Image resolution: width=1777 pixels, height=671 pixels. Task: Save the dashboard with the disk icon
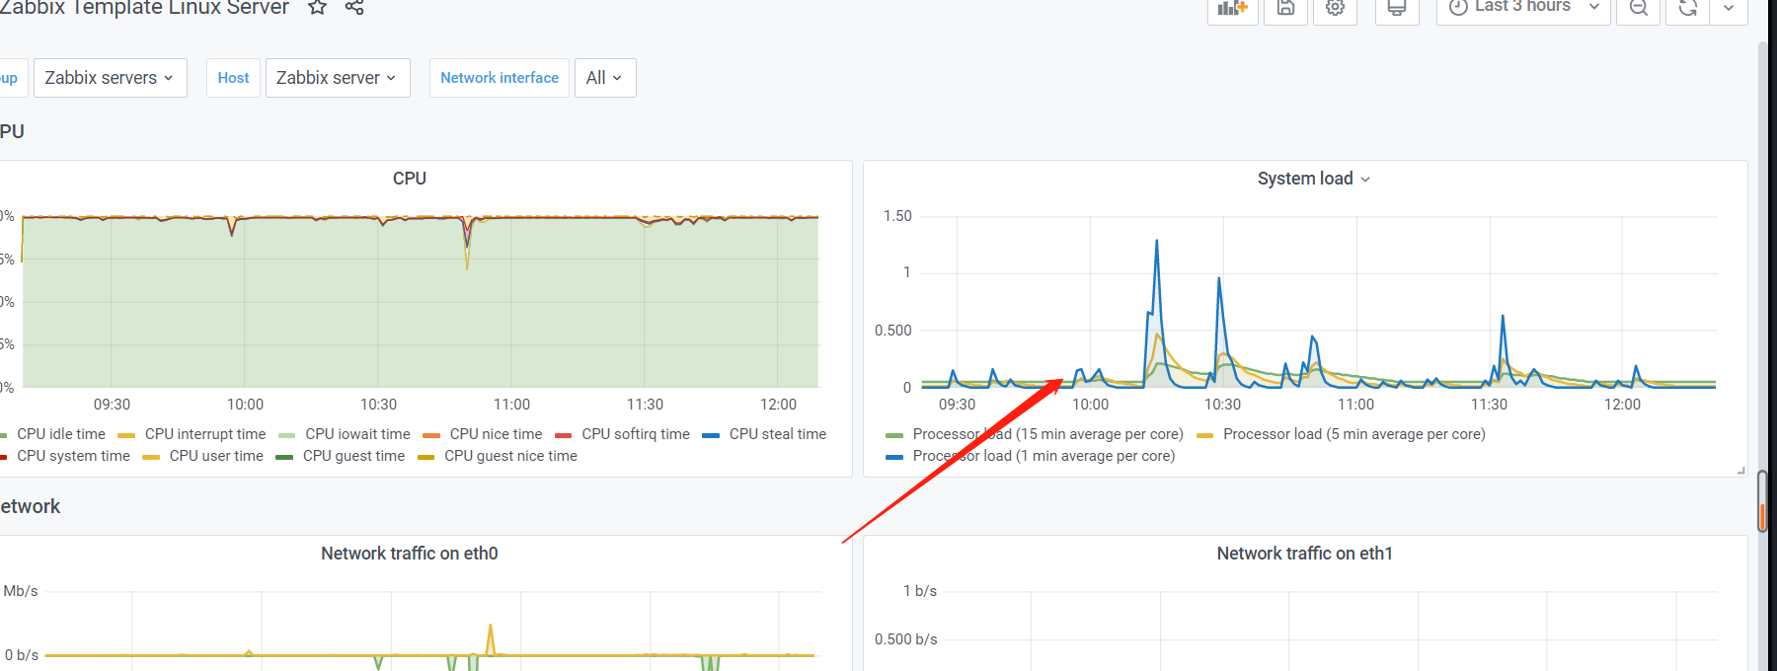coord(1285,9)
